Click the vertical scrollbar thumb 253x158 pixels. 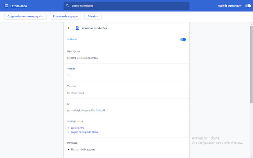251,64
